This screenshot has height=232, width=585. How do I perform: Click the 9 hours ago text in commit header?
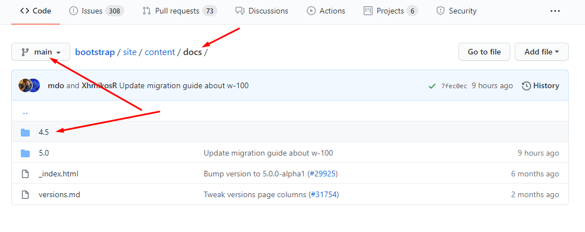[492, 86]
